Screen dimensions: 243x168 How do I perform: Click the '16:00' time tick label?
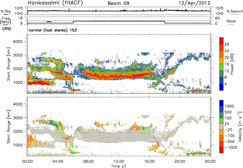pyautogui.click(x=149, y=162)
